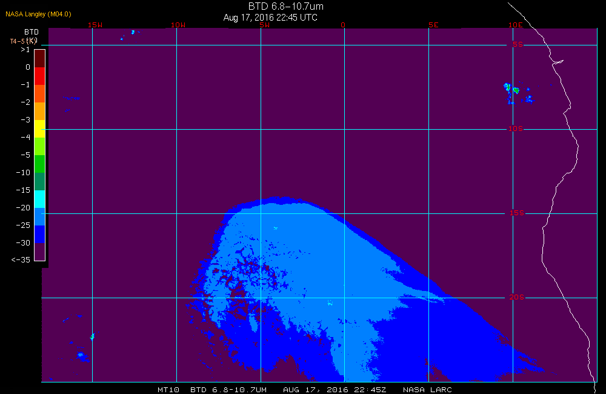Image resolution: width=606 pixels, height=394 pixels.
Task: Click the title 'BTD 6.8−10.7um'
Action: pyautogui.click(x=286, y=6)
